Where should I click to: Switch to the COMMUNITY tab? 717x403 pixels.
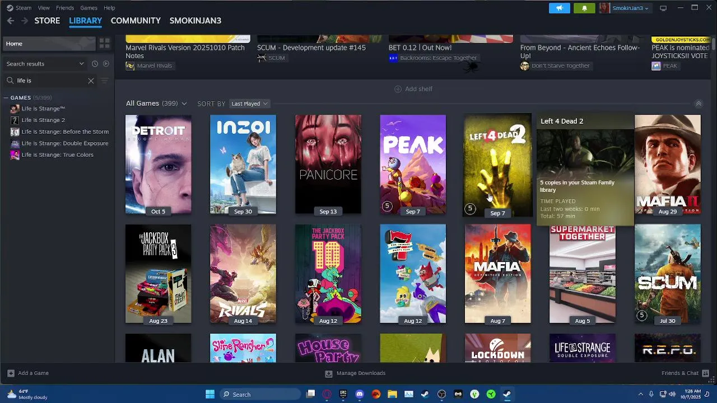[136, 21]
